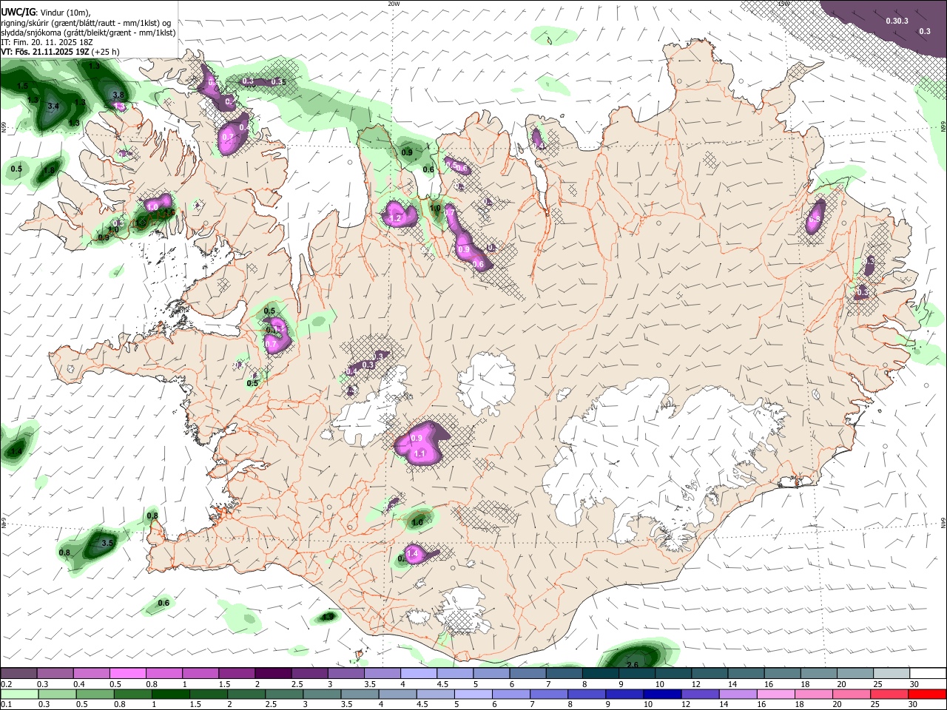Click the slate blue 6 snow legend swatch

pos(528,674)
